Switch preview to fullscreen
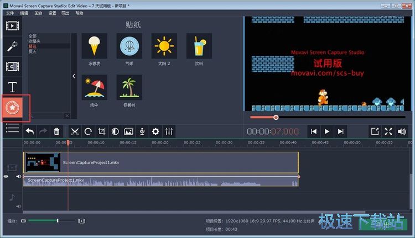This screenshot has width=415, height=238. [x=388, y=131]
